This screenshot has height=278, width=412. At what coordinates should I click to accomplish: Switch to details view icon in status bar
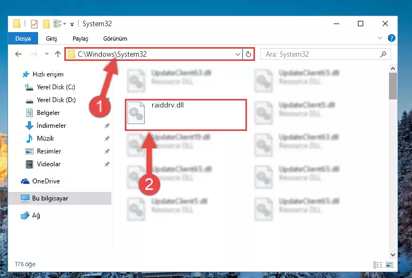click(x=378, y=265)
